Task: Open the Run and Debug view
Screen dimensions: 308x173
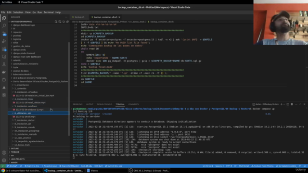Action: coord(4,41)
